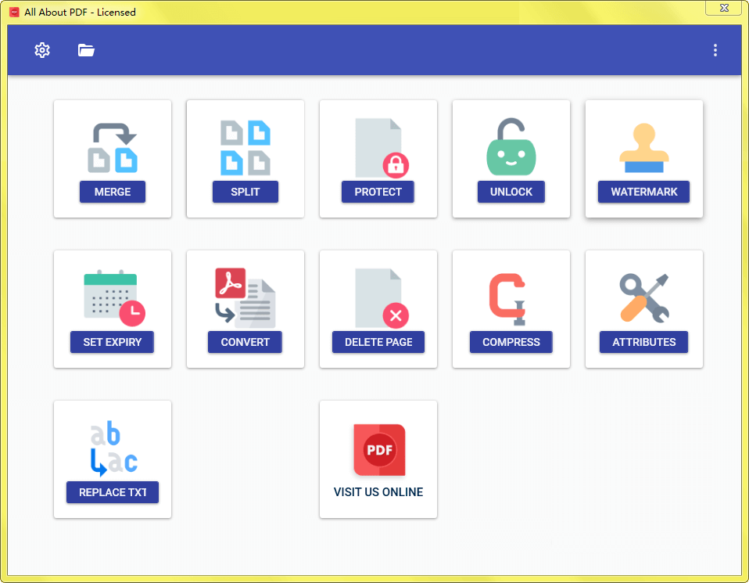Image resolution: width=749 pixels, height=583 pixels.
Task: Open settings with the gear icon
Action: point(42,50)
